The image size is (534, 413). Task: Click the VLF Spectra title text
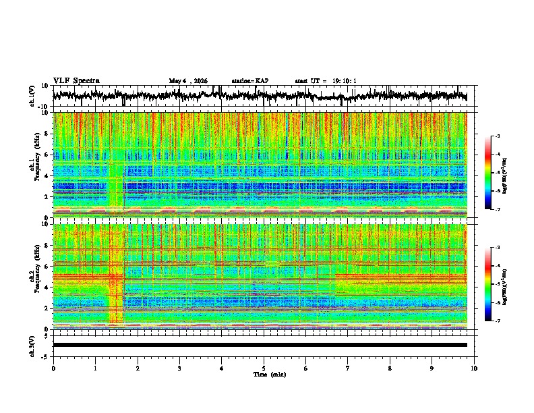(76, 81)
